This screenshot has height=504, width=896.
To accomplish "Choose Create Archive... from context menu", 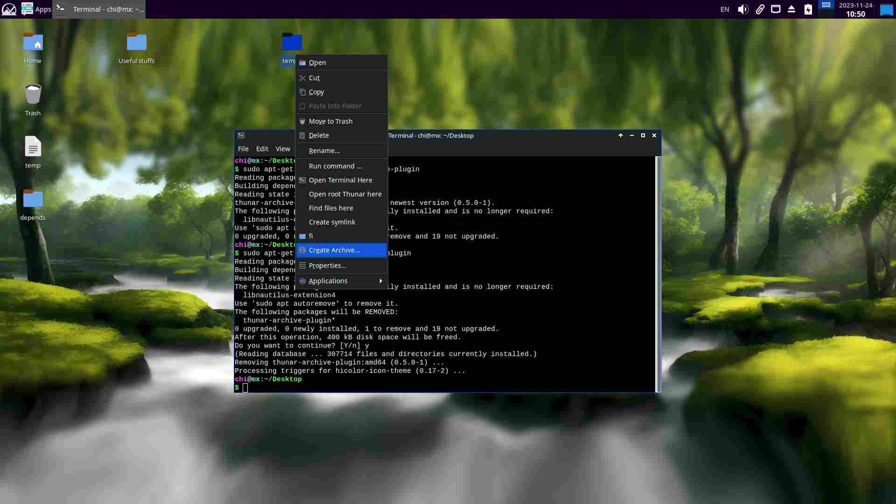I will (x=334, y=250).
